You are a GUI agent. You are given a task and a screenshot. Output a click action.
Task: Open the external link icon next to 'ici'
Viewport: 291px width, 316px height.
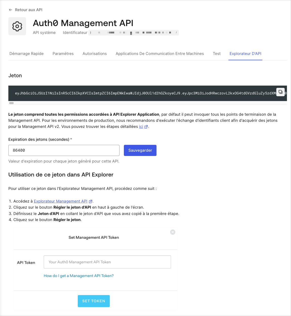[146, 127]
